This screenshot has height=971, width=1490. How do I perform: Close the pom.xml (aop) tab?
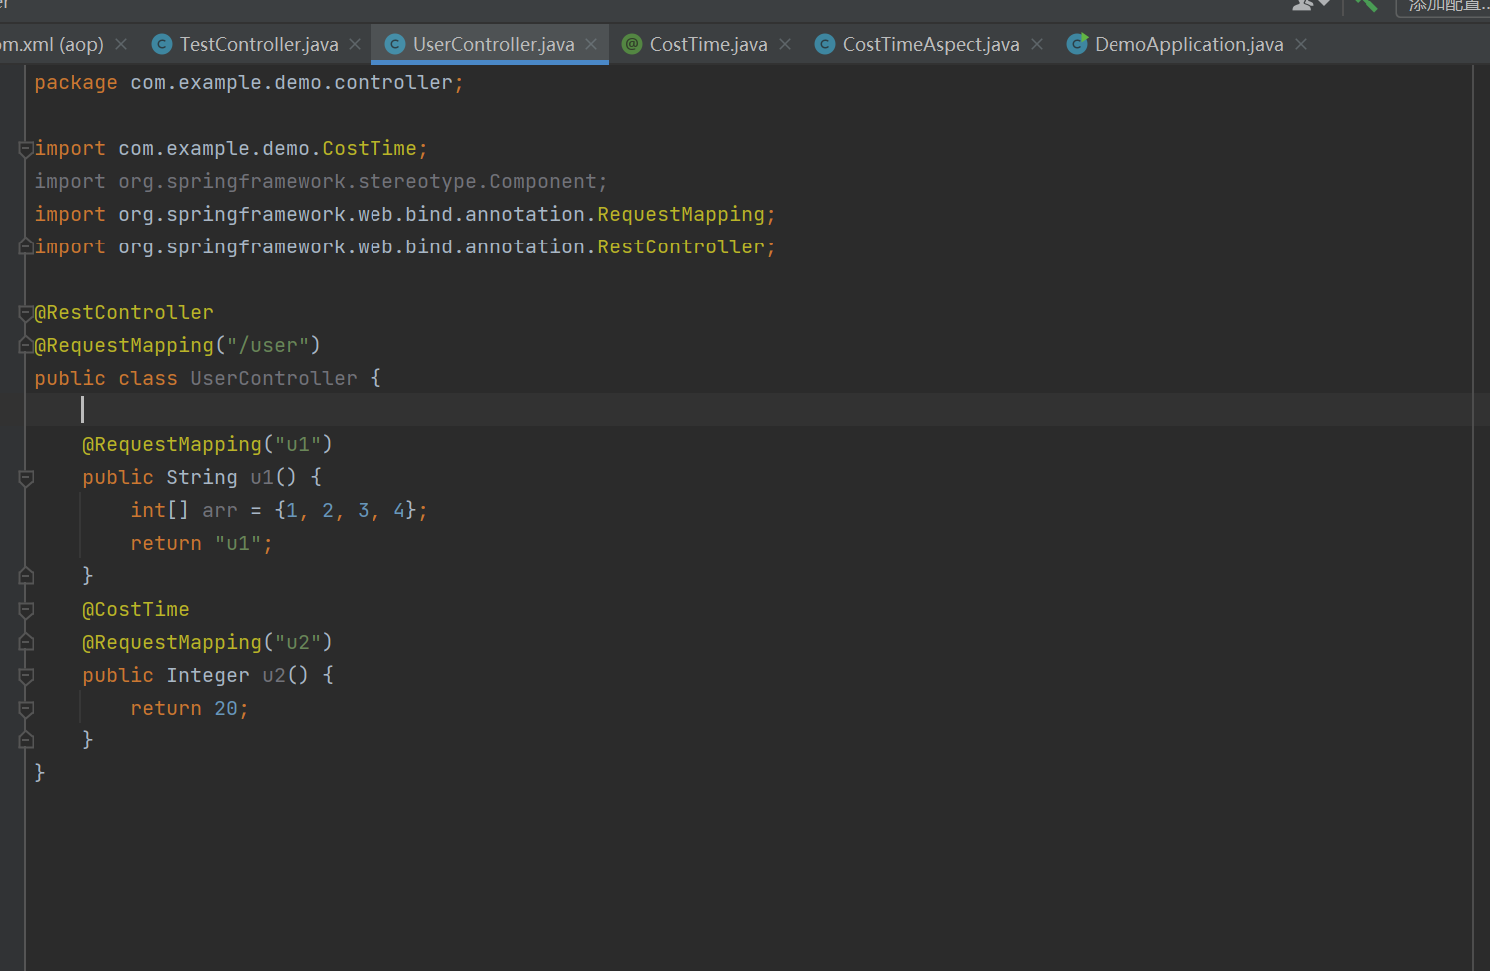point(121,44)
